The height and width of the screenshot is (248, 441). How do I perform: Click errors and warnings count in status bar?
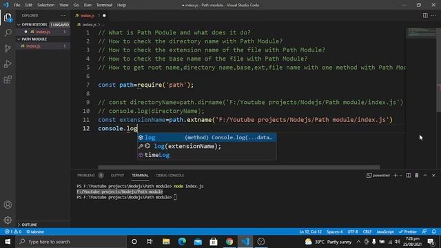click(x=13, y=231)
